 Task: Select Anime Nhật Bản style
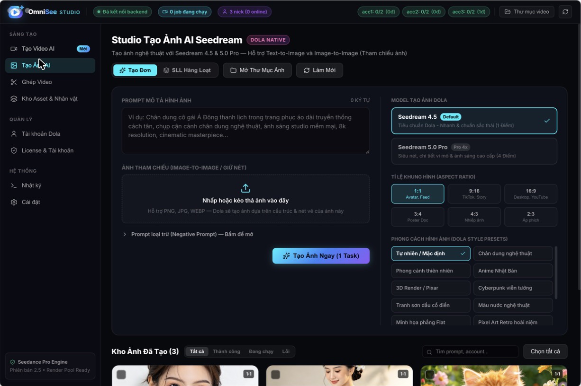[x=513, y=271]
